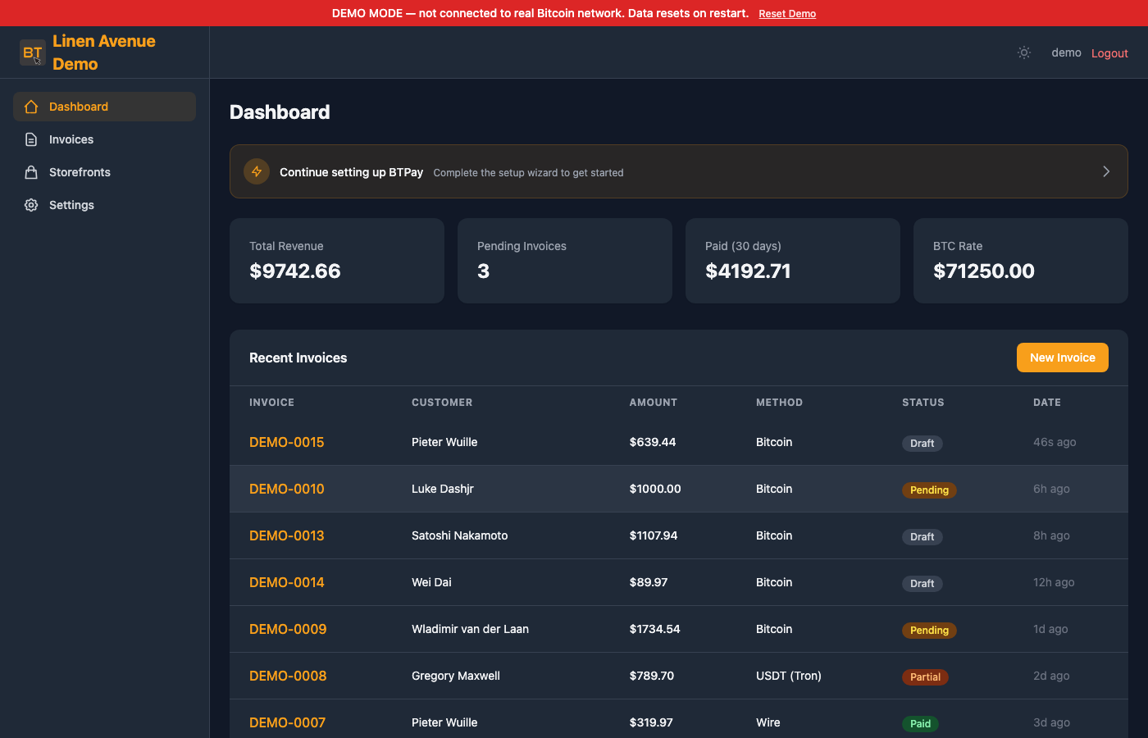Click amount $1734.54
The height and width of the screenshot is (738, 1148).
click(x=655, y=629)
